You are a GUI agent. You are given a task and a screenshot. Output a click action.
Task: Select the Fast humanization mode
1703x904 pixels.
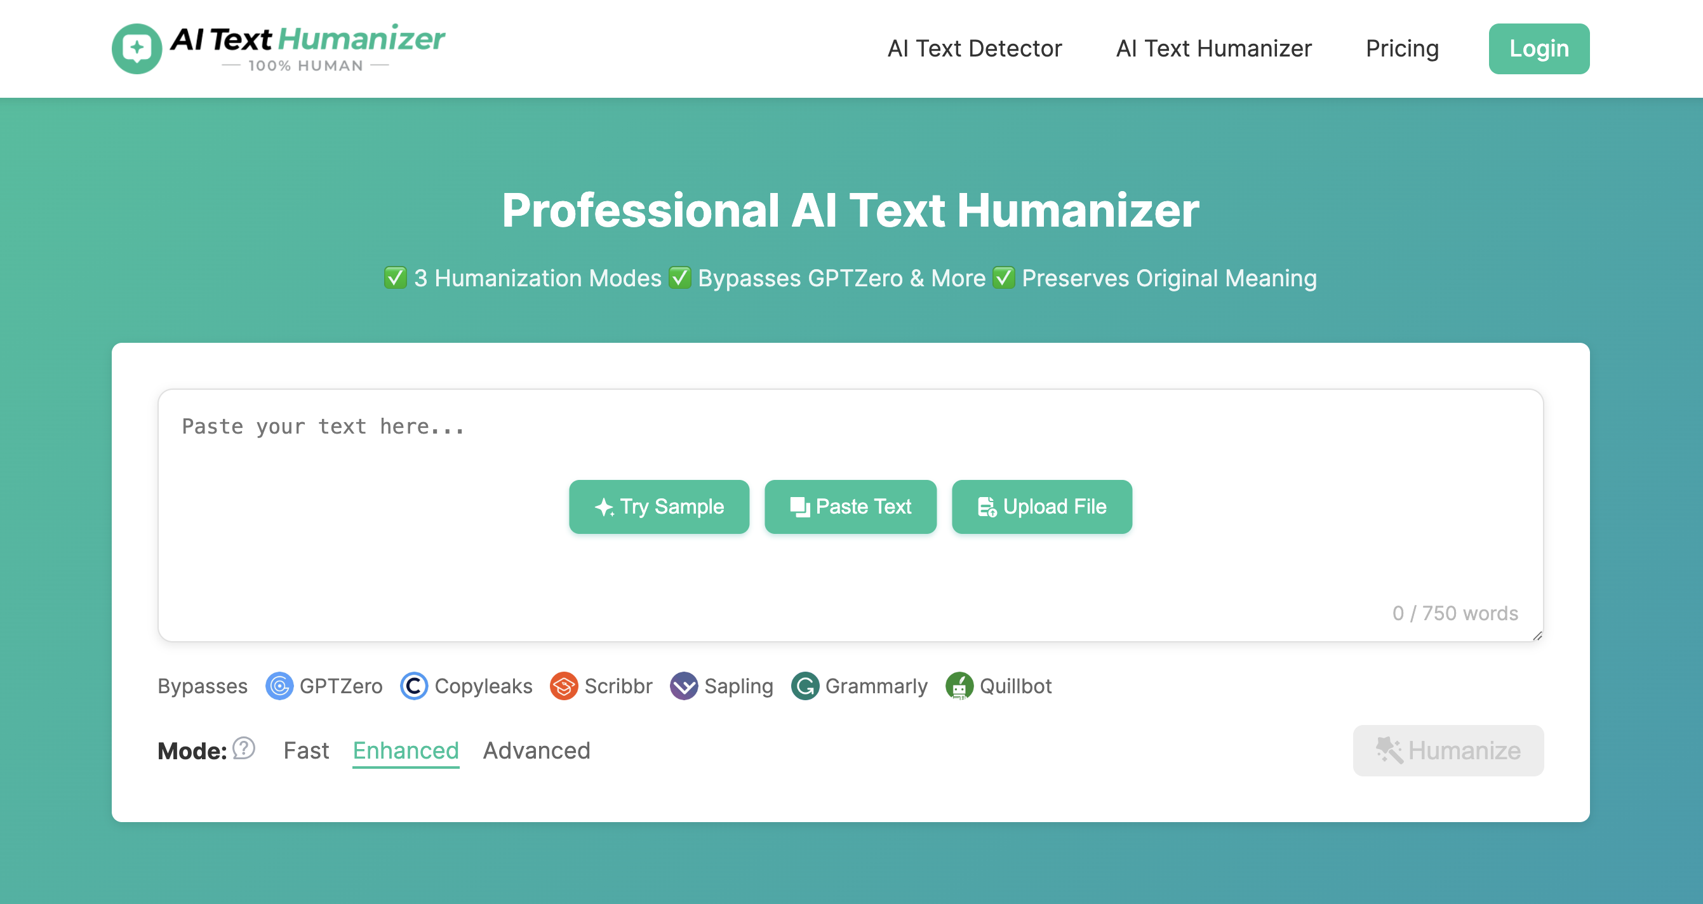(305, 750)
